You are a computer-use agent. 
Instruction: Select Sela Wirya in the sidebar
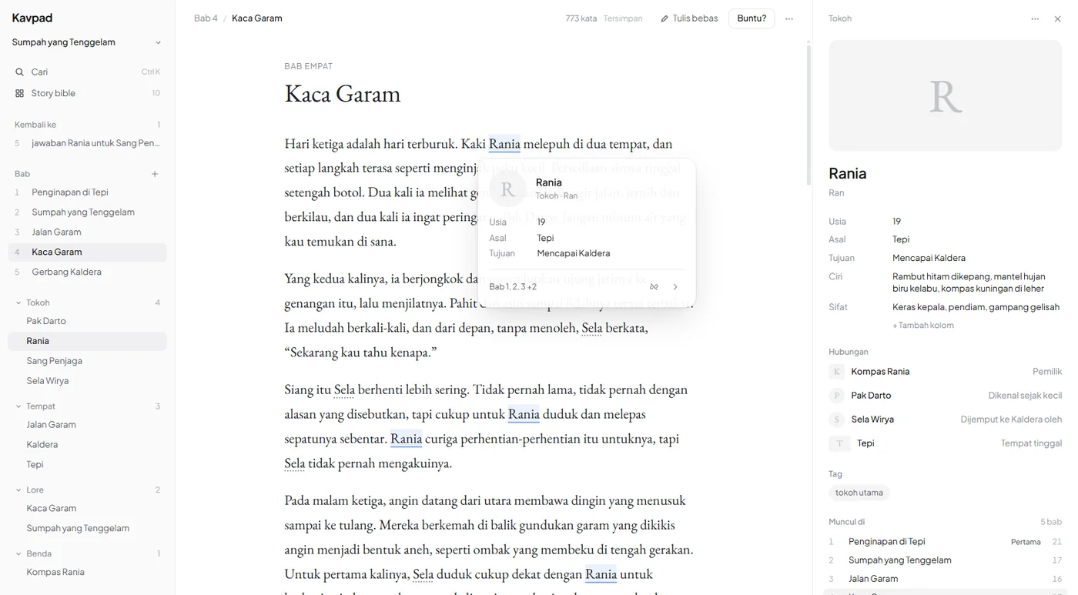point(87,381)
